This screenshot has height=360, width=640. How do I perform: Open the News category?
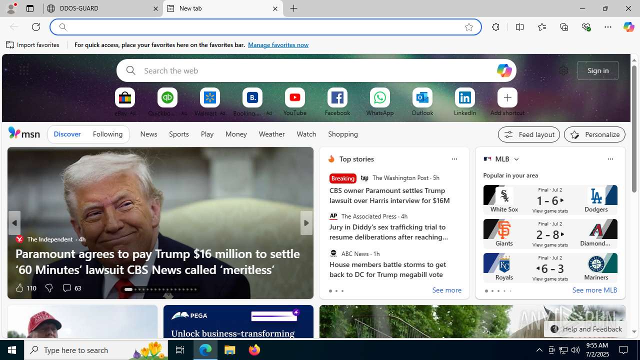148,134
